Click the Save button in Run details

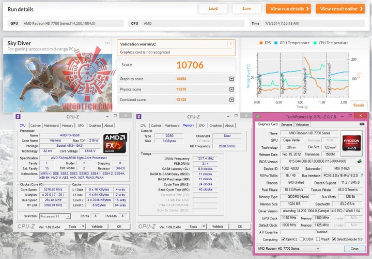tap(246, 9)
